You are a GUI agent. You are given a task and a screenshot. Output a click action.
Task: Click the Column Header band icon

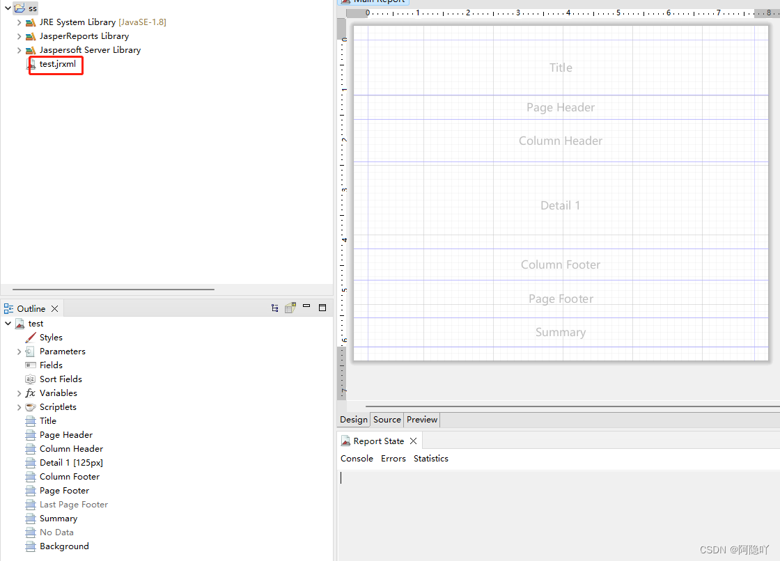31,449
